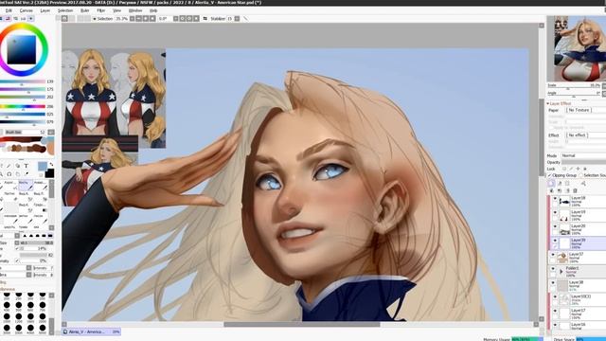Open the Edit menu
606x341 pixels.
click(x=9, y=10)
